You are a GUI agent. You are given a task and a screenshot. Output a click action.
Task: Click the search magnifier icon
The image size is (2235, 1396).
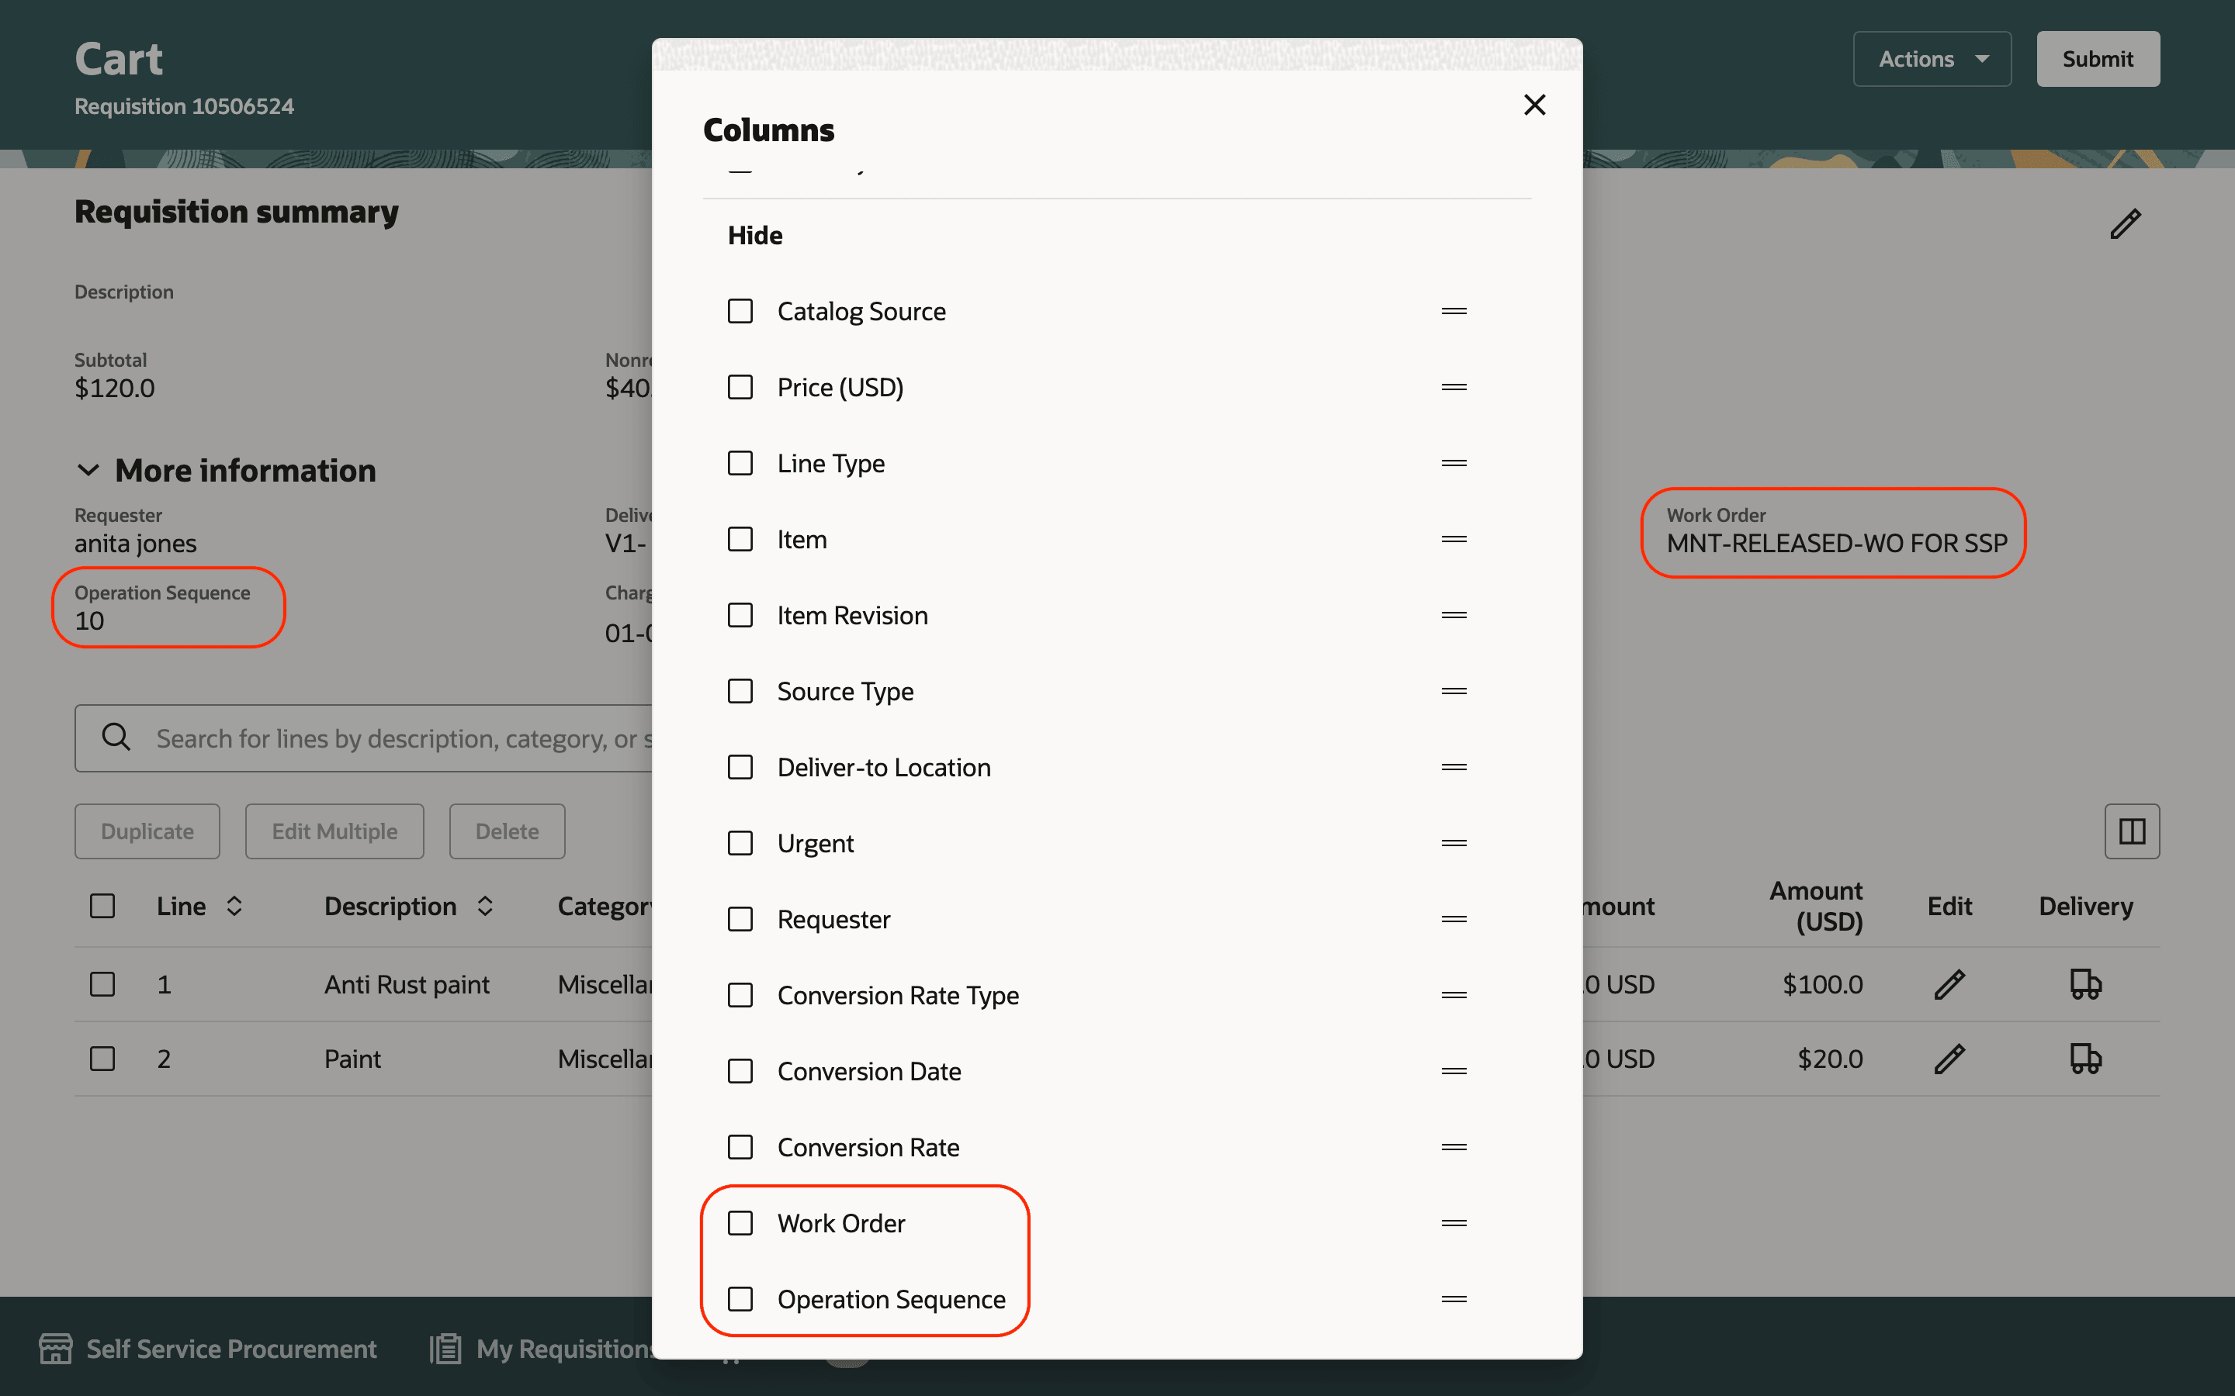pyautogui.click(x=116, y=738)
